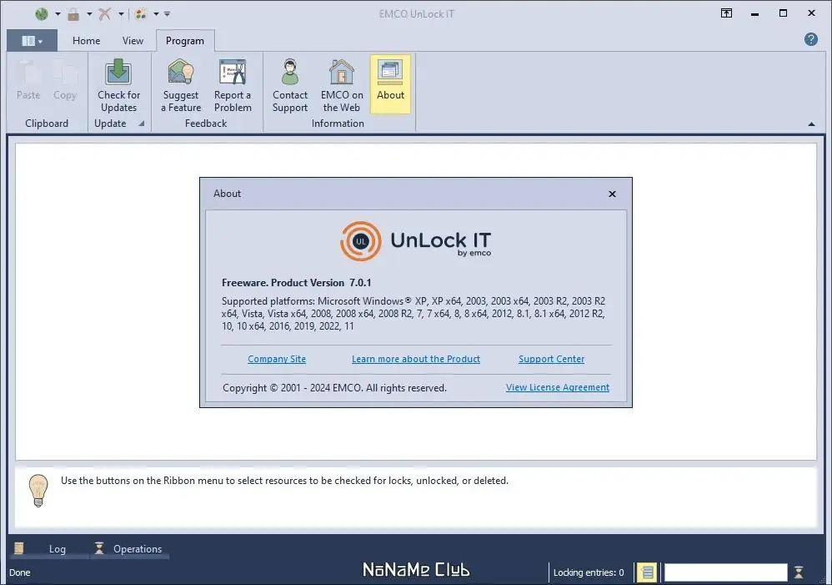Open the Customize Quick Access Toolbar arrow
This screenshot has height=585, width=832.
[167, 14]
